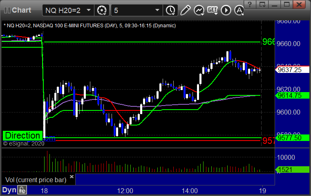This screenshot has height=196, width=311.
Task: Click the 12:00 time axis label
Action: pos(125,191)
